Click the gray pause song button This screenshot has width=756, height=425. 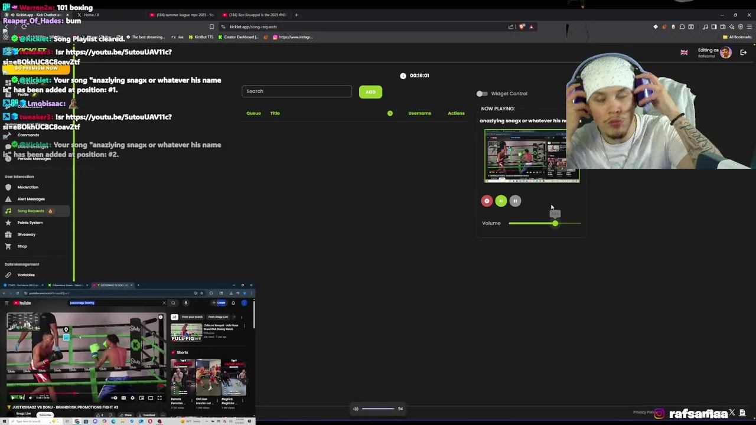click(x=515, y=201)
